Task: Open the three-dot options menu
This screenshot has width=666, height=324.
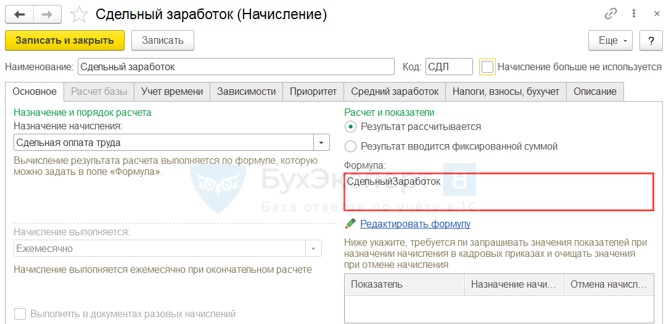Action: pyautogui.click(x=633, y=14)
